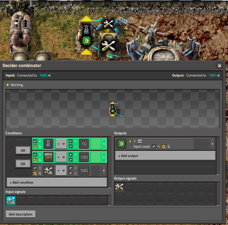
Task: Choose the green signal icon in Outputs row
Action: click(x=121, y=144)
